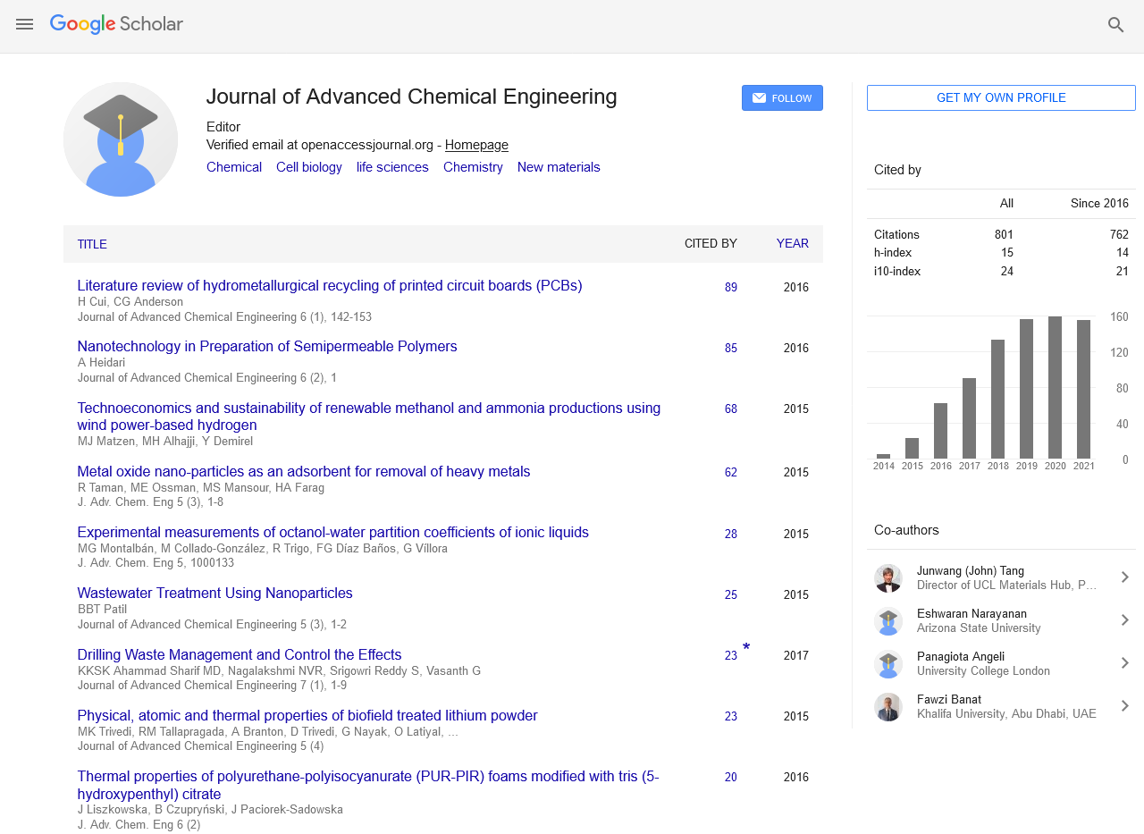Sort publications by the YEAR column
The image size is (1144, 834).
coord(792,244)
